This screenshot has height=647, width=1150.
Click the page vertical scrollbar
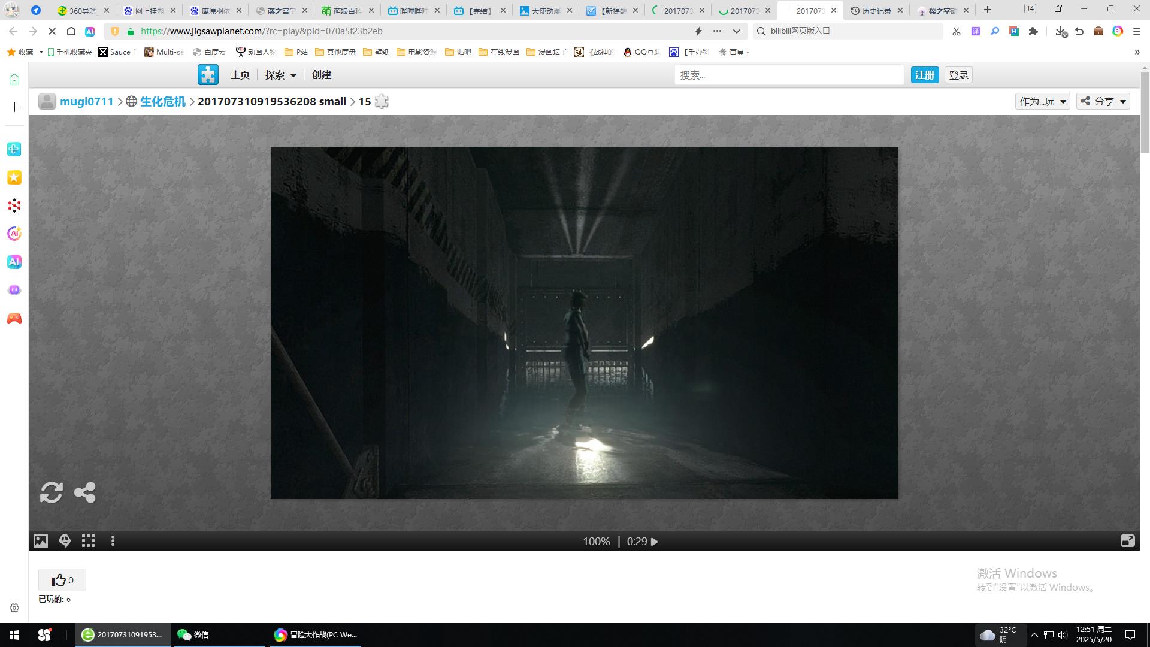(x=1145, y=114)
